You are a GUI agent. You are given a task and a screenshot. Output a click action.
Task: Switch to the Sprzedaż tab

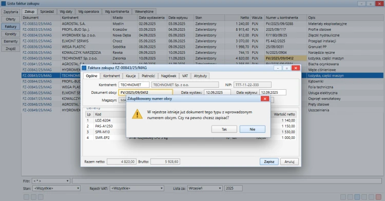(47, 11)
